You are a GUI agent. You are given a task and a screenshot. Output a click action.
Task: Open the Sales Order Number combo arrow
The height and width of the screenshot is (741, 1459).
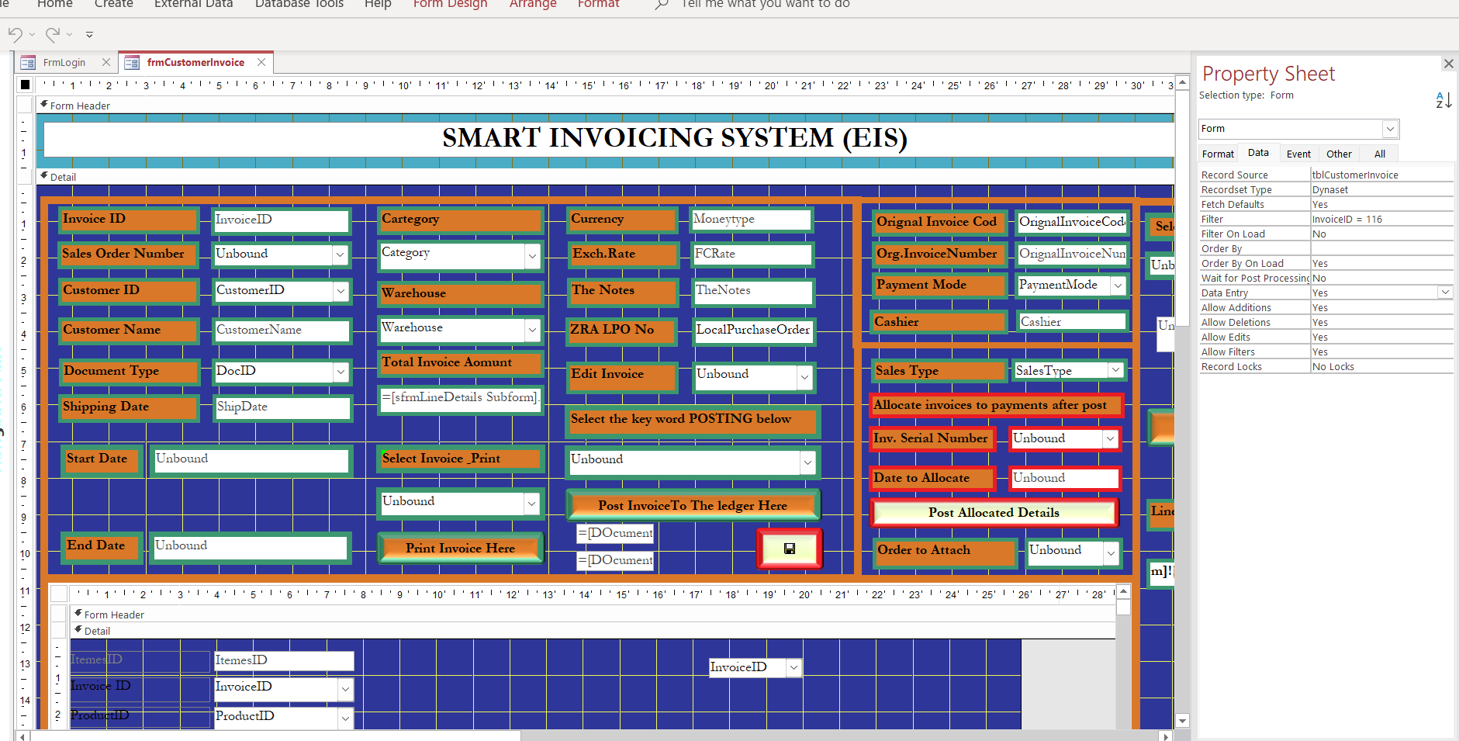coord(341,254)
